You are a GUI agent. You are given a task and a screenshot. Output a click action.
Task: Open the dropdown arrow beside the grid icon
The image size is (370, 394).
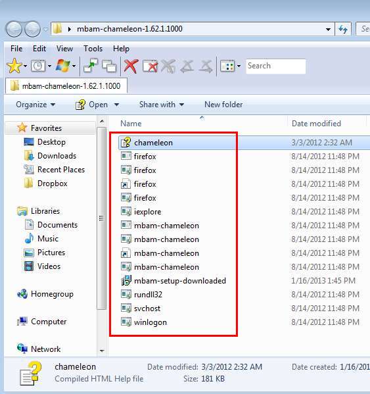coord(239,66)
